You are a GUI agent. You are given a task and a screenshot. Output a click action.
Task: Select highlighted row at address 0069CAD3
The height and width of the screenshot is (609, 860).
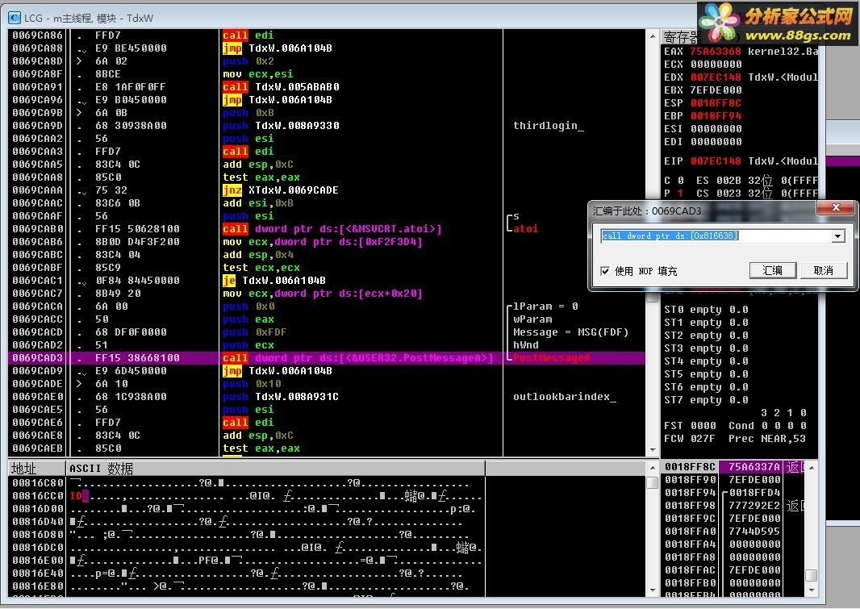[x=327, y=358]
